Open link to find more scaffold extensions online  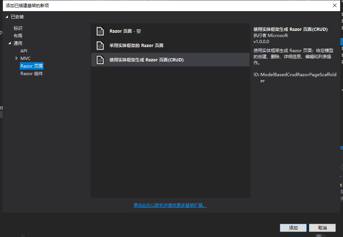pos(170,204)
